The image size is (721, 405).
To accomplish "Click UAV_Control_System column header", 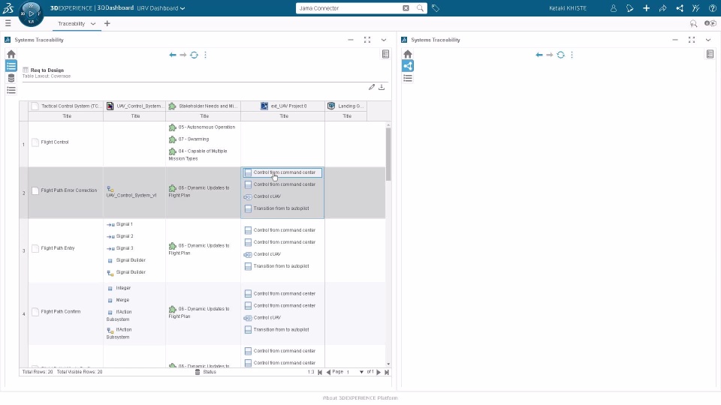I will pos(134,106).
